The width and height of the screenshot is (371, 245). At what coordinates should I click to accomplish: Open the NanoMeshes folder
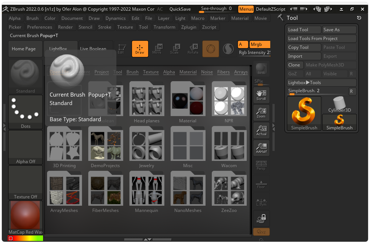point(188,192)
